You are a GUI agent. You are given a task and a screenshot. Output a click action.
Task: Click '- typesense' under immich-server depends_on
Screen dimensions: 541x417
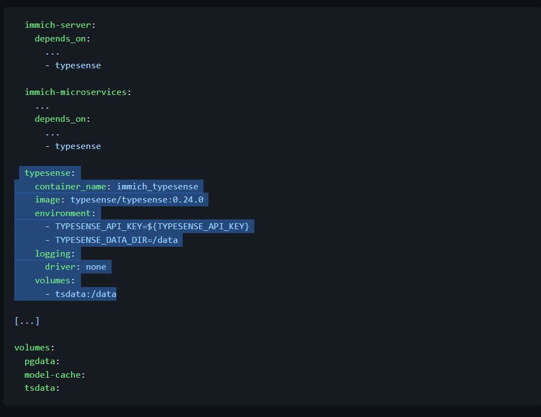(73, 65)
